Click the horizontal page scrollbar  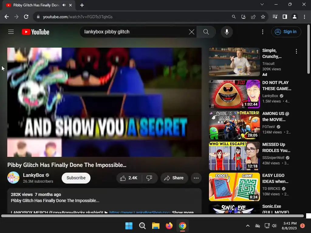pyautogui.click(x=152, y=216)
